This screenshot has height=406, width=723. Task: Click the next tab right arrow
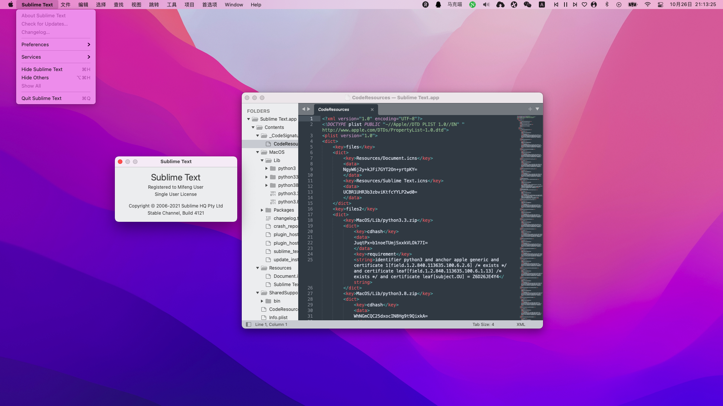[309, 109]
